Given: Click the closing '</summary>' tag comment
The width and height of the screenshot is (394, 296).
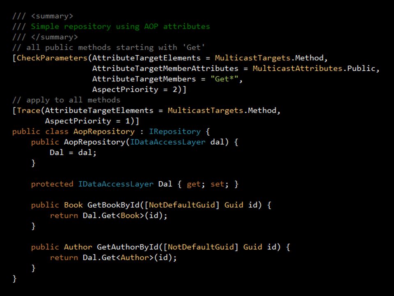Looking at the screenshot, I should (54, 37).
